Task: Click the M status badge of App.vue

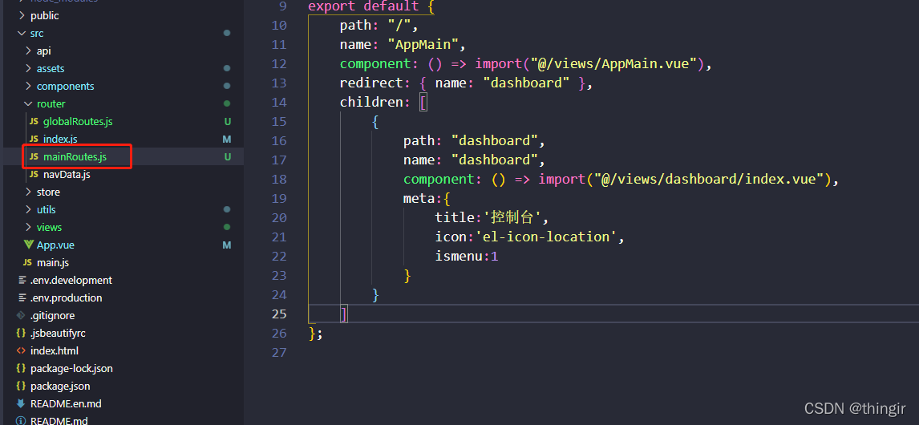Action: (227, 245)
